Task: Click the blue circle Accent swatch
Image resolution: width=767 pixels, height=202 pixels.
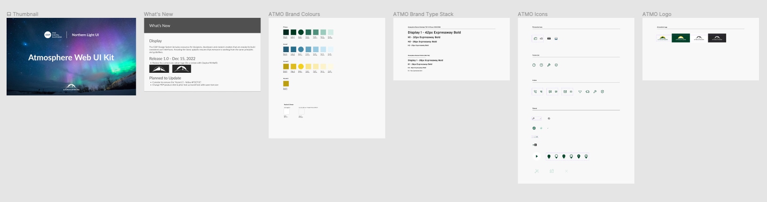Action: point(301,49)
